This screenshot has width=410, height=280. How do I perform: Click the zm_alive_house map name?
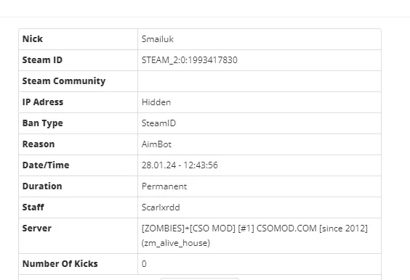tap(176, 243)
